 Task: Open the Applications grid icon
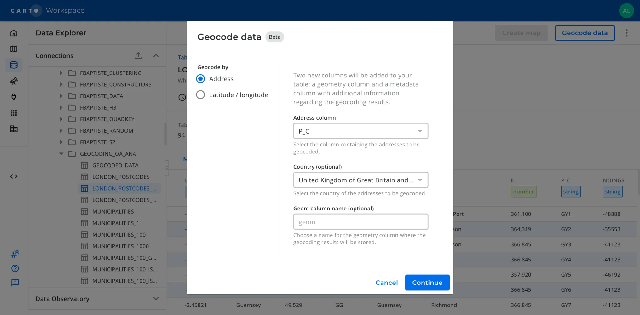(x=14, y=113)
